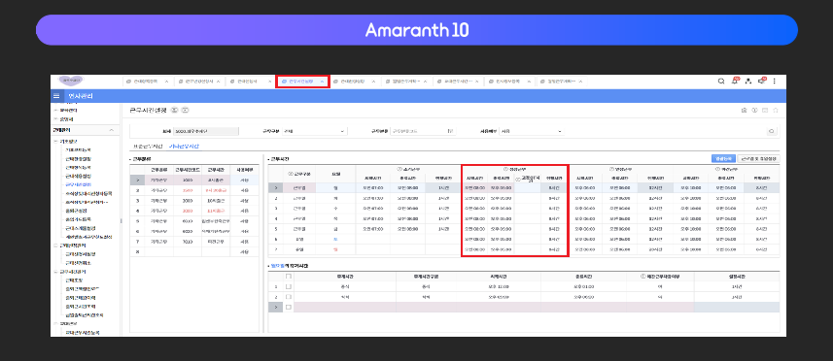This screenshot has height=361, width=833.
Task: Click the blue button above the work-time grid
Action: tap(723, 158)
